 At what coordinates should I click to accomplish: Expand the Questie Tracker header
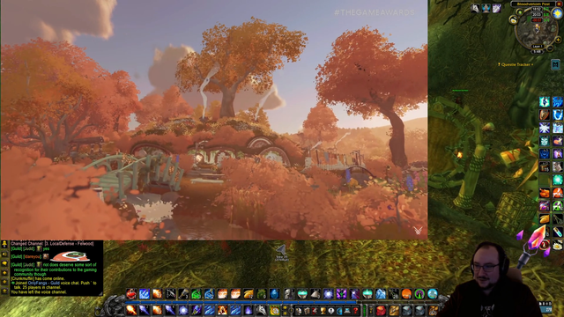[516, 64]
